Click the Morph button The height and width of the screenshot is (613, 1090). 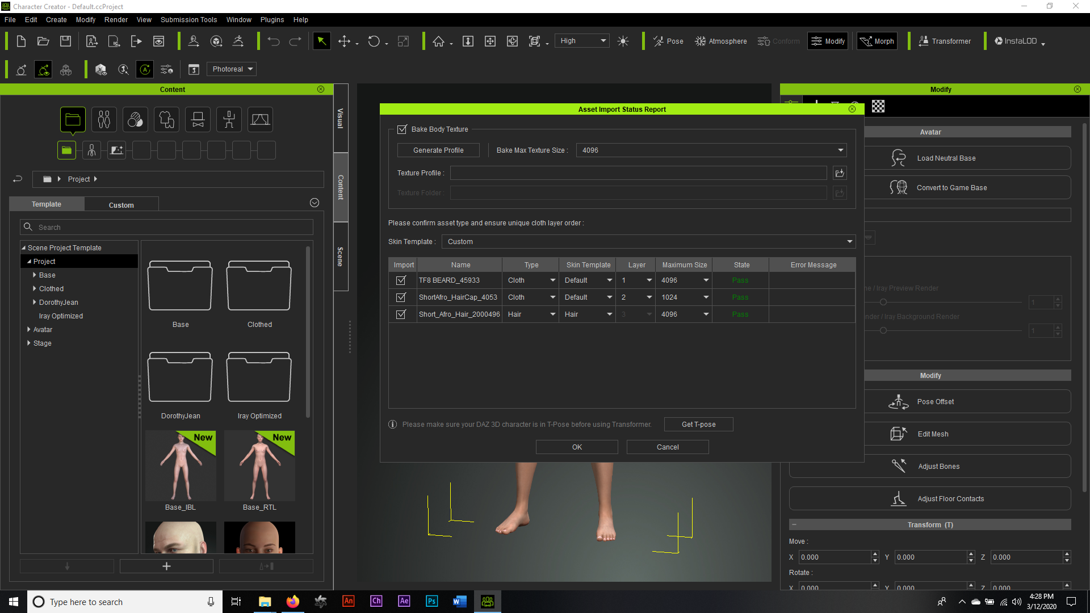click(877, 41)
